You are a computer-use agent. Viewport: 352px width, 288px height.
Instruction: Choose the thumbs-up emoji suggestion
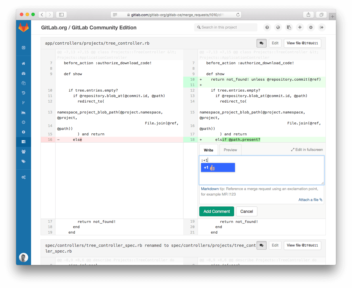pyautogui.click(x=218, y=167)
